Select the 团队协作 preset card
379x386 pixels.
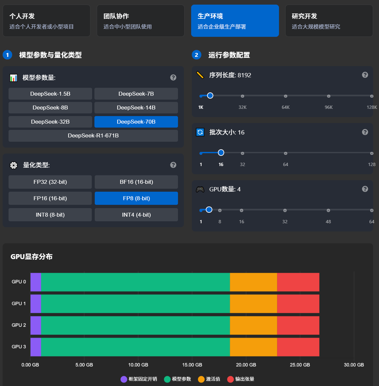tap(140, 21)
